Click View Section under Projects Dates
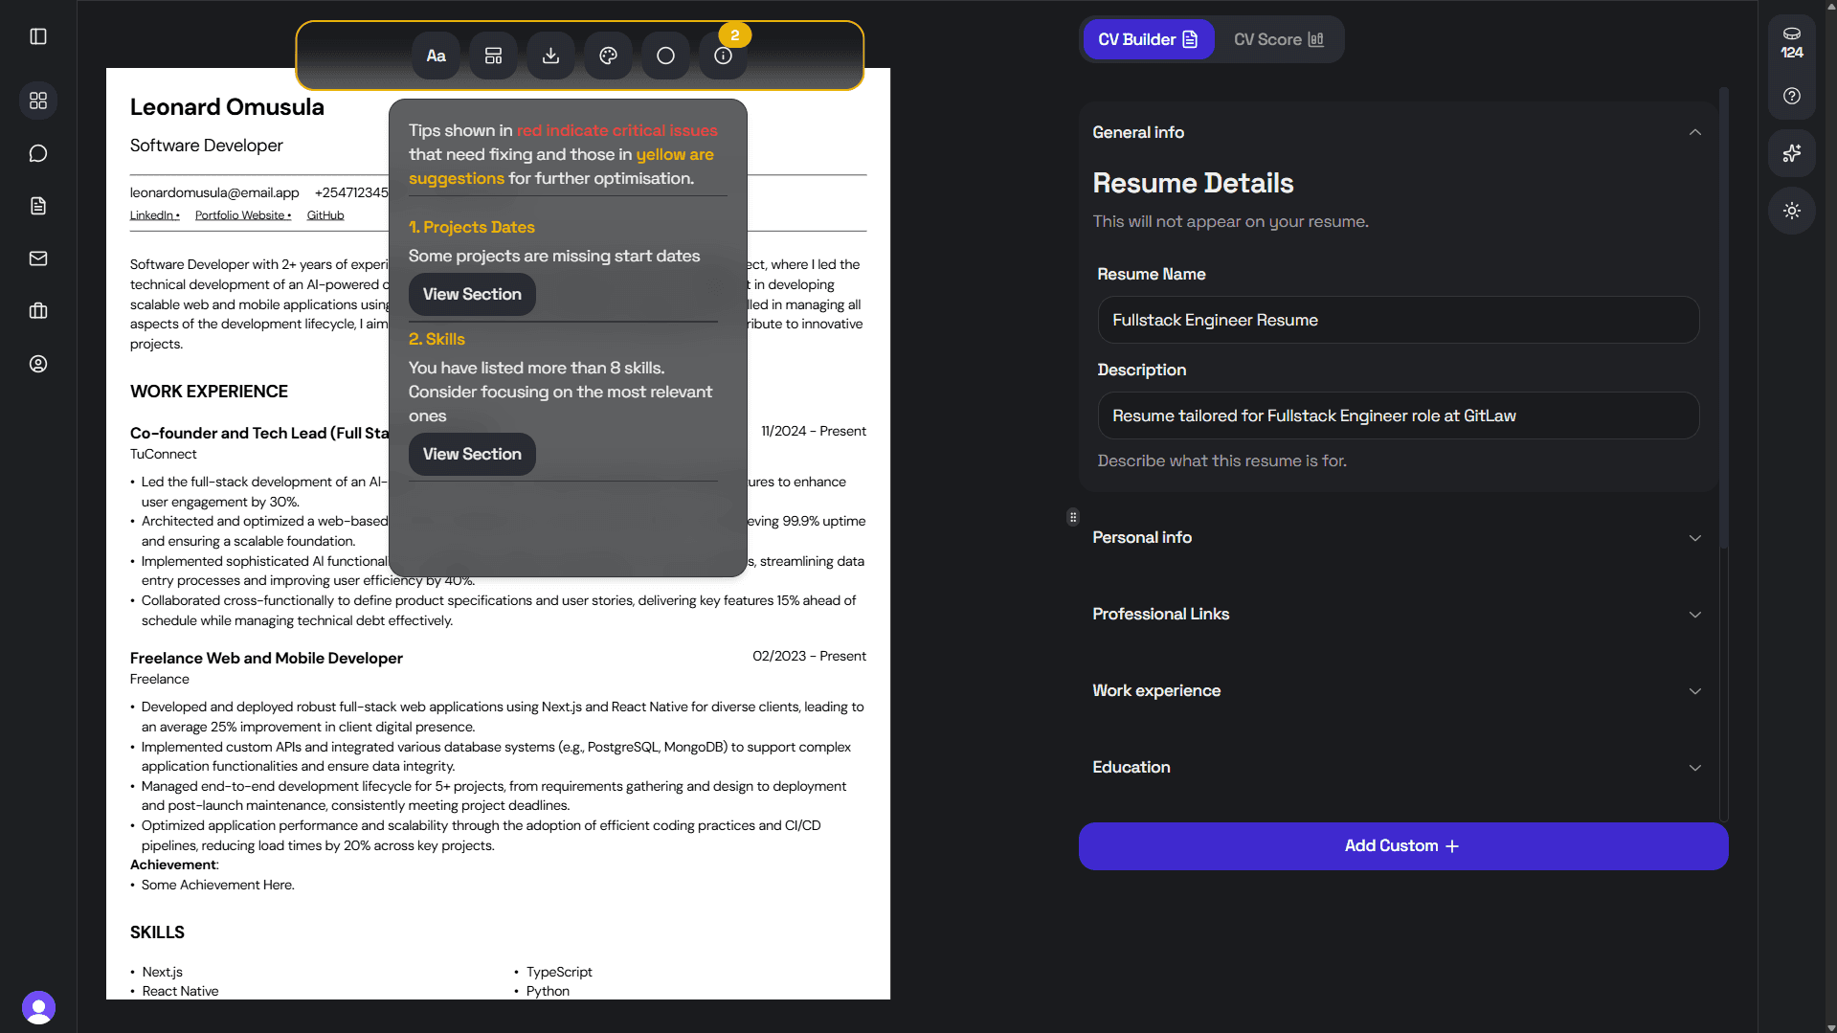The height and width of the screenshot is (1033, 1837). tap(471, 294)
